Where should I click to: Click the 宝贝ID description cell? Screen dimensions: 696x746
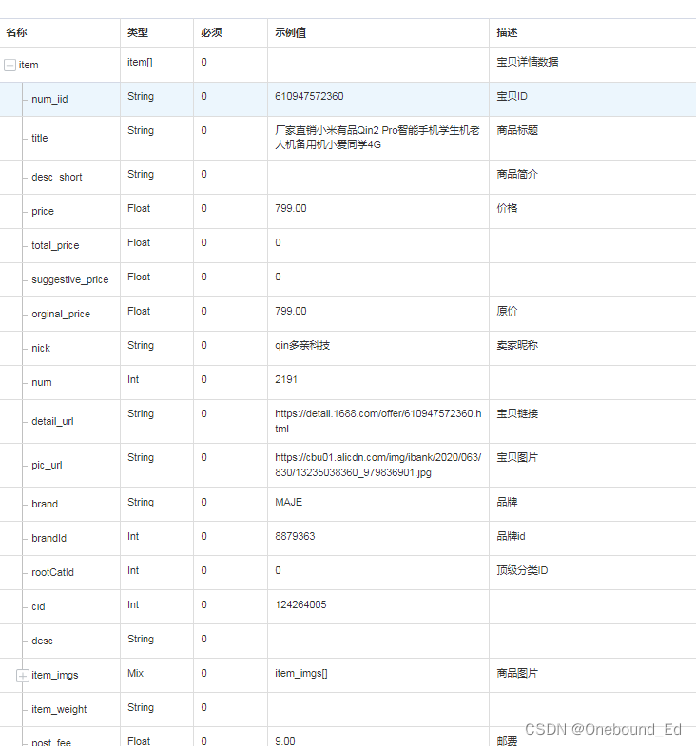pos(512,96)
